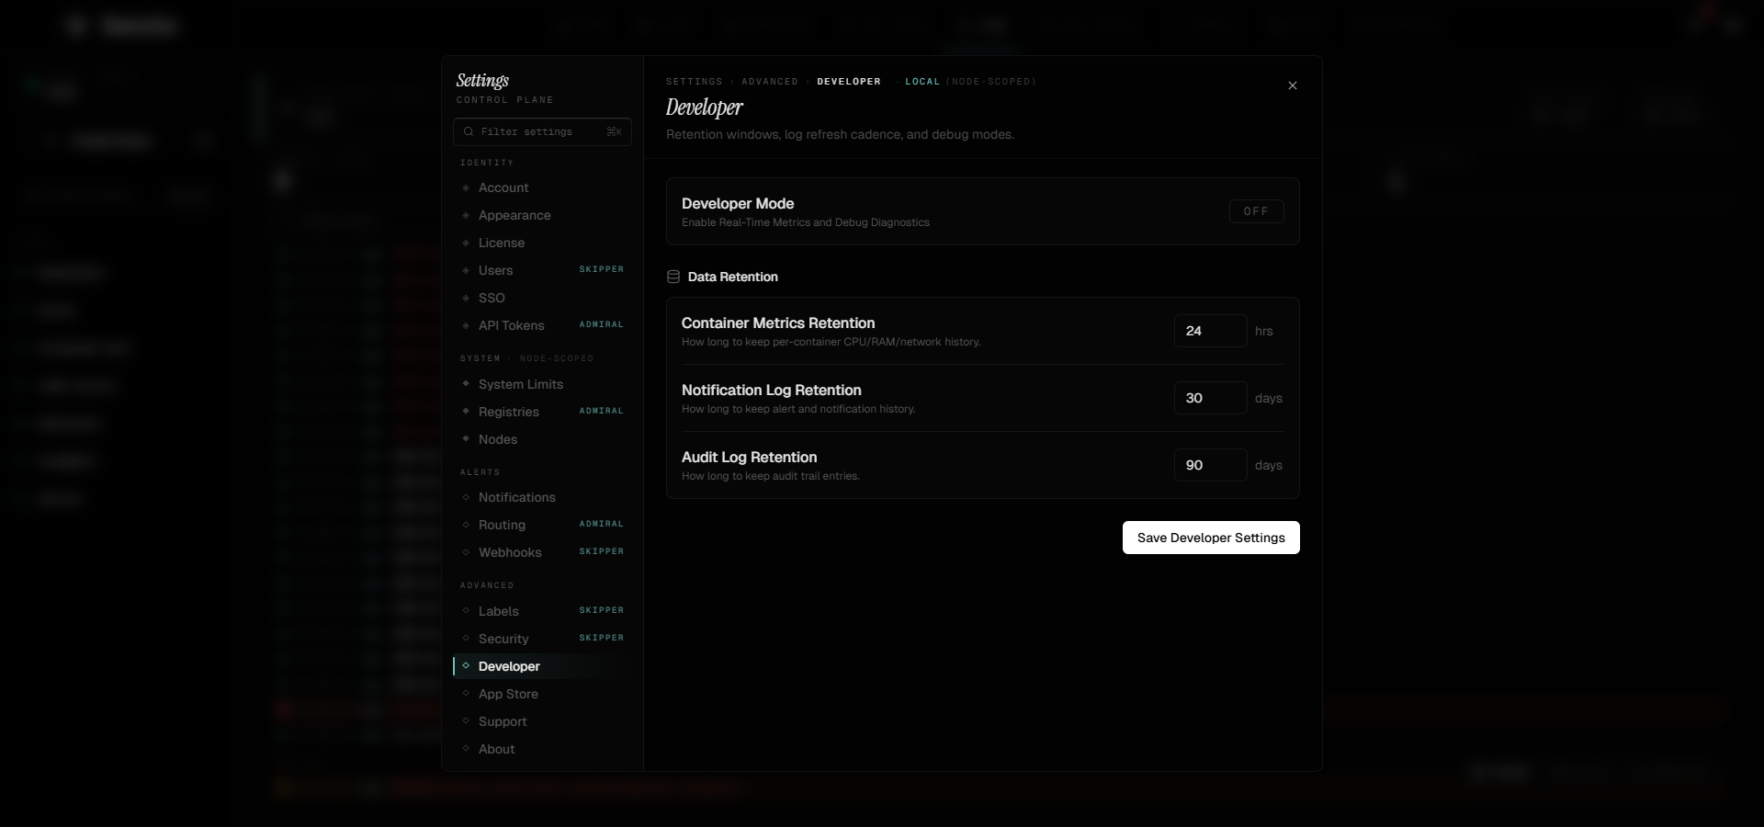The image size is (1764, 827).
Task: Select the Developer sidebar item
Action: tap(542, 666)
